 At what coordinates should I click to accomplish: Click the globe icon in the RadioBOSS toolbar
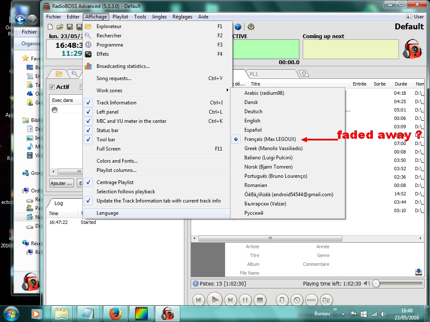pyautogui.click(x=238, y=26)
